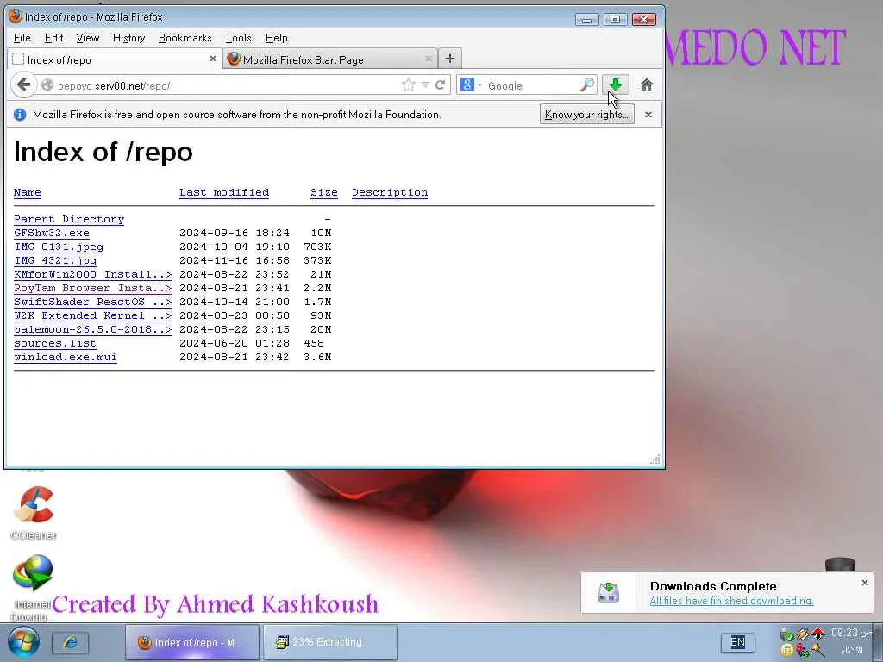Reload the page with the refresh icon
Viewport: 883px width, 662px height.
(x=441, y=85)
